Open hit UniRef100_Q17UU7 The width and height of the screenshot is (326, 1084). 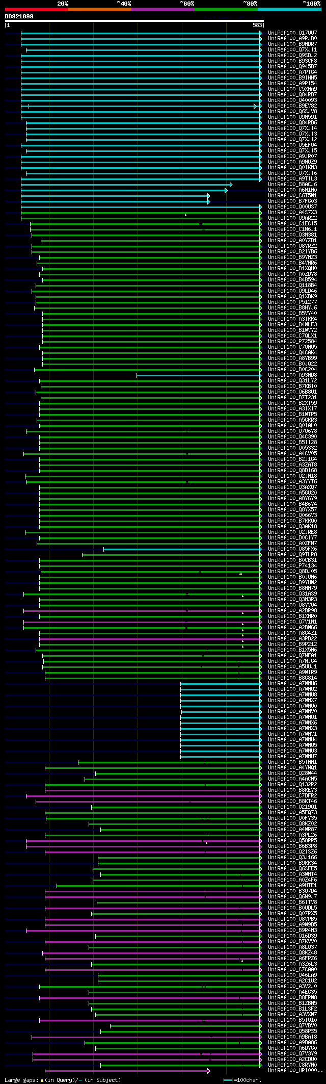point(292,33)
